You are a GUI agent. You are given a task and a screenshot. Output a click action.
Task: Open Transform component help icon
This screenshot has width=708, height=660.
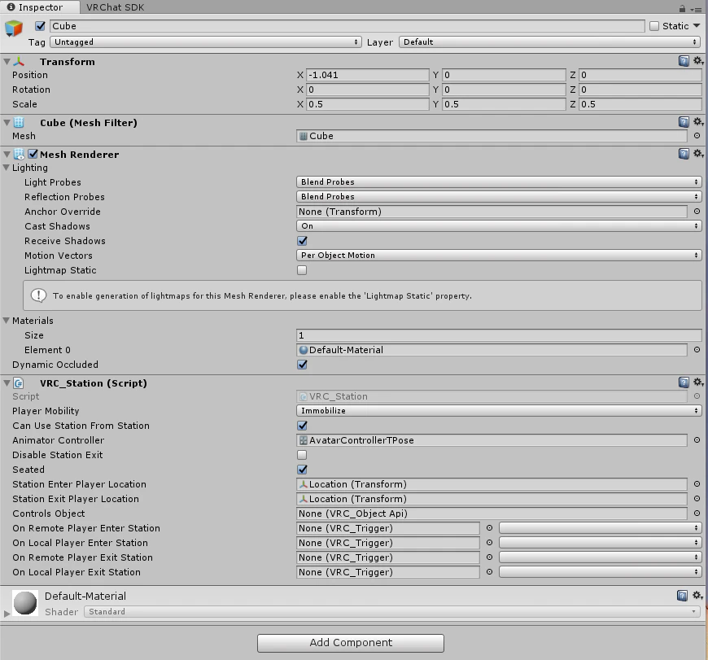pos(684,61)
